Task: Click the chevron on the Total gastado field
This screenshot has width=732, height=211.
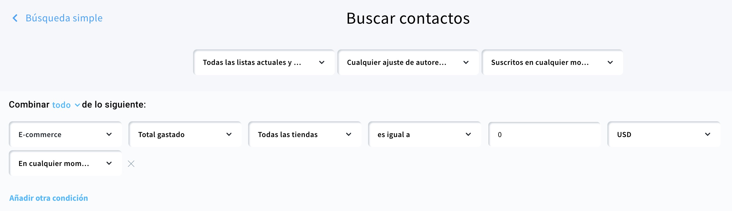Action: coord(230,134)
